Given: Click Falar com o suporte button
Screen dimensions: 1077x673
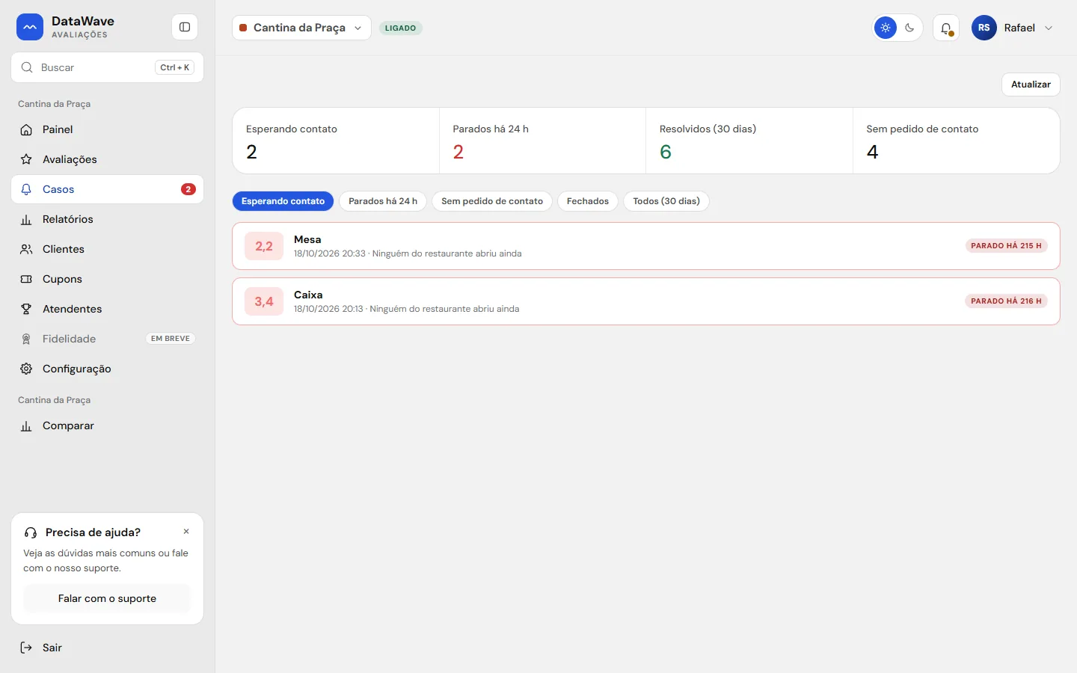Looking at the screenshot, I should tap(107, 598).
